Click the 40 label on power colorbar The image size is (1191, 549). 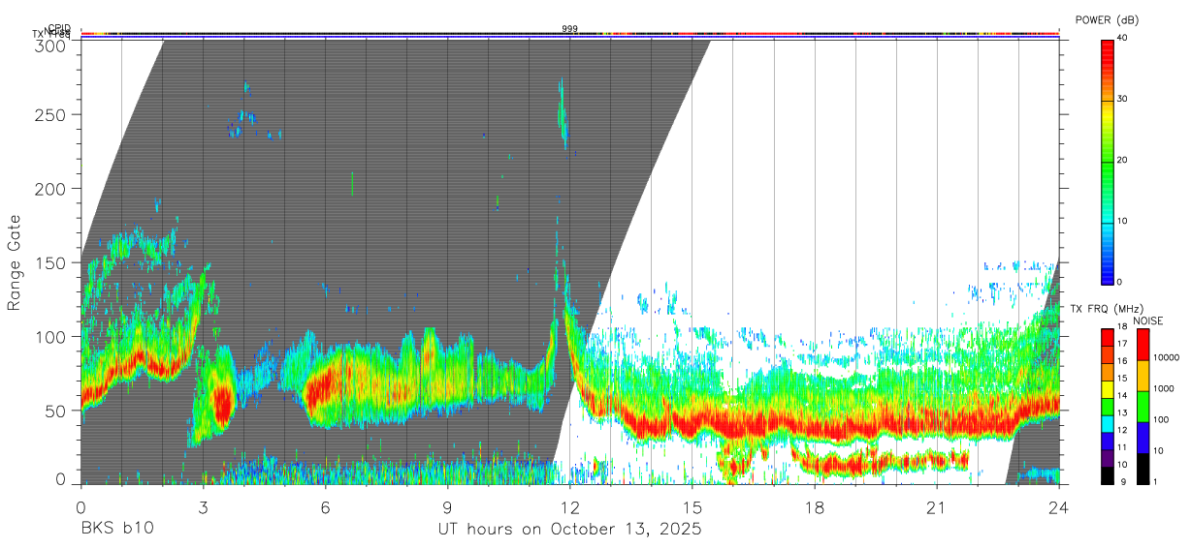1122,38
